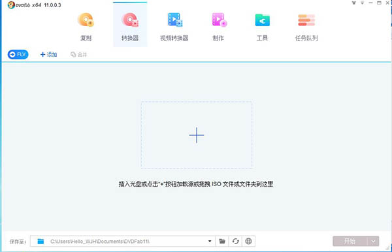Open the title bar dropdown menu triangle
Screen dimensions: 392x252
(362, 3)
